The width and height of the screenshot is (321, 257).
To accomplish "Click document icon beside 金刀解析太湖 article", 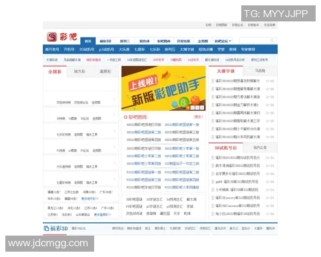I will 213,105.
